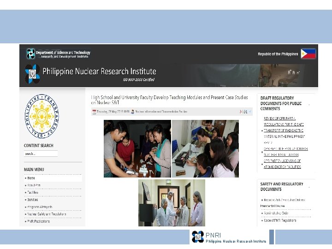Click 'Nuclear Information and Documentation Section' author text
332x249 pixels.
[161, 112]
